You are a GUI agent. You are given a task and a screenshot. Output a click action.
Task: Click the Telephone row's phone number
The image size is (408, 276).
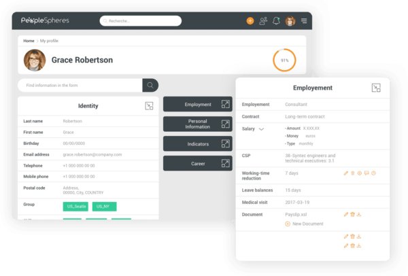coord(79,166)
